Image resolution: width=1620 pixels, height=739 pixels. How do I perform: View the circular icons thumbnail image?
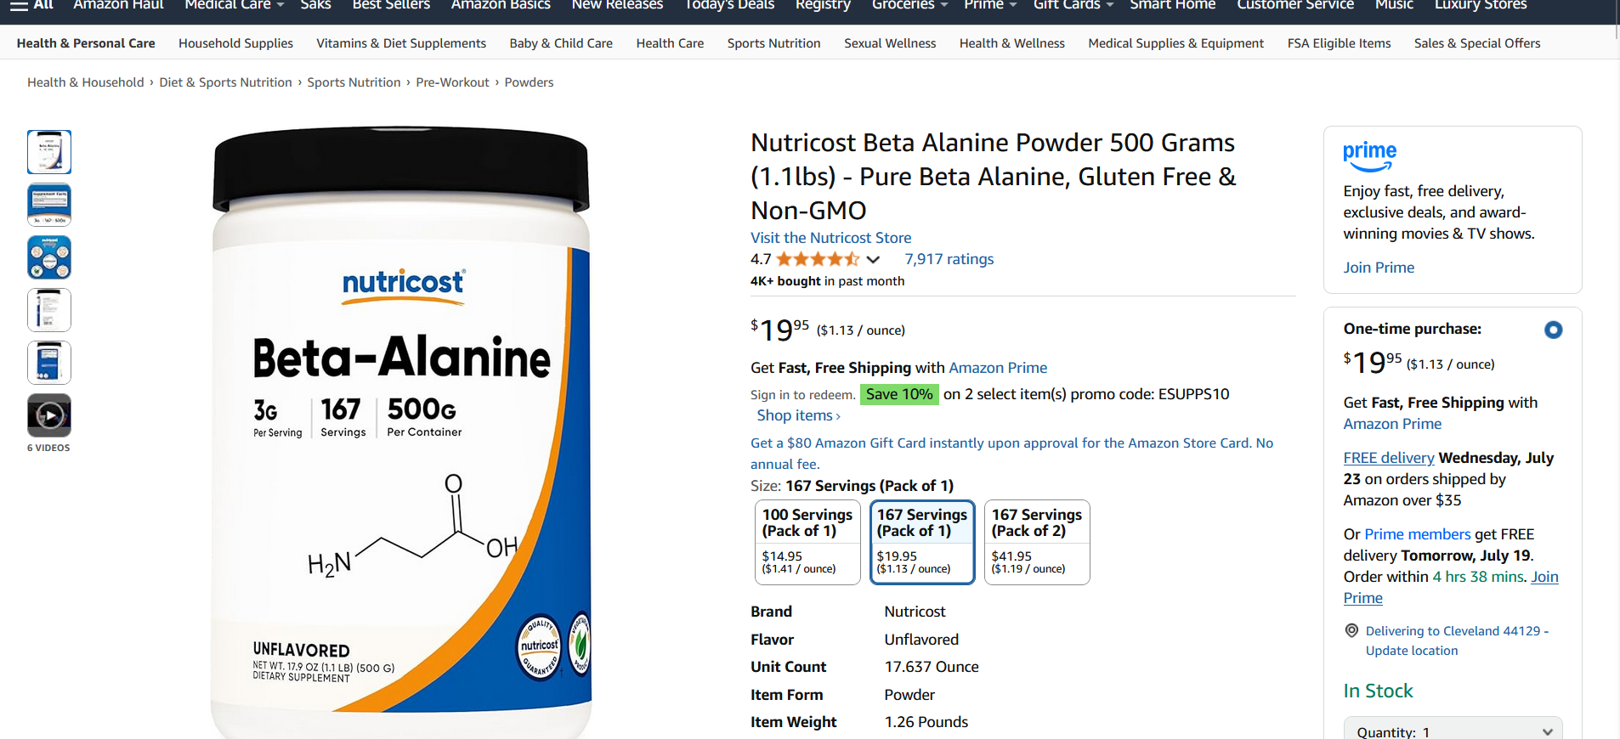coord(49,257)
